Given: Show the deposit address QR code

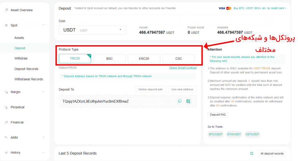Looking at the screenshot, I should (x=188, y=101).
